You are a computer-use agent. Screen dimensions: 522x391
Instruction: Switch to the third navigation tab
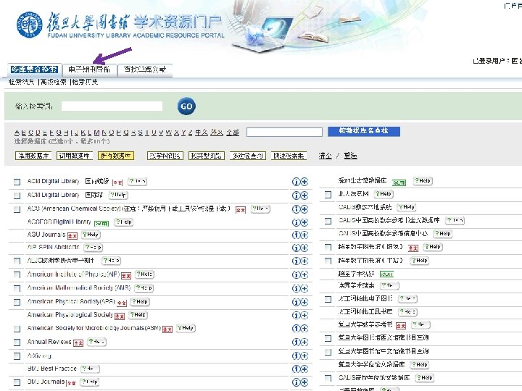tap(145, 70)
